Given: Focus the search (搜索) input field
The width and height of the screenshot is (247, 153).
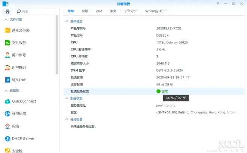Looking at the screenshot, I should pos(35,12).
